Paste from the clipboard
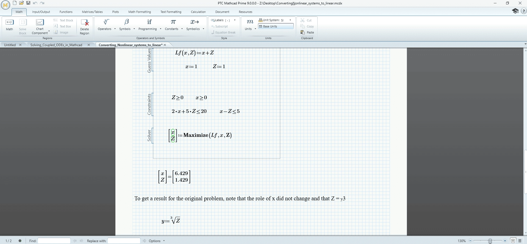 [307, 32]
